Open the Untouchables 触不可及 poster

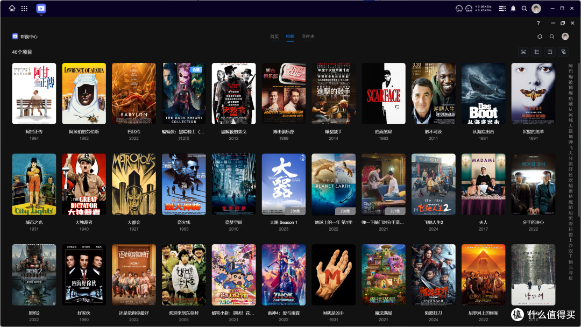(434, 94)
